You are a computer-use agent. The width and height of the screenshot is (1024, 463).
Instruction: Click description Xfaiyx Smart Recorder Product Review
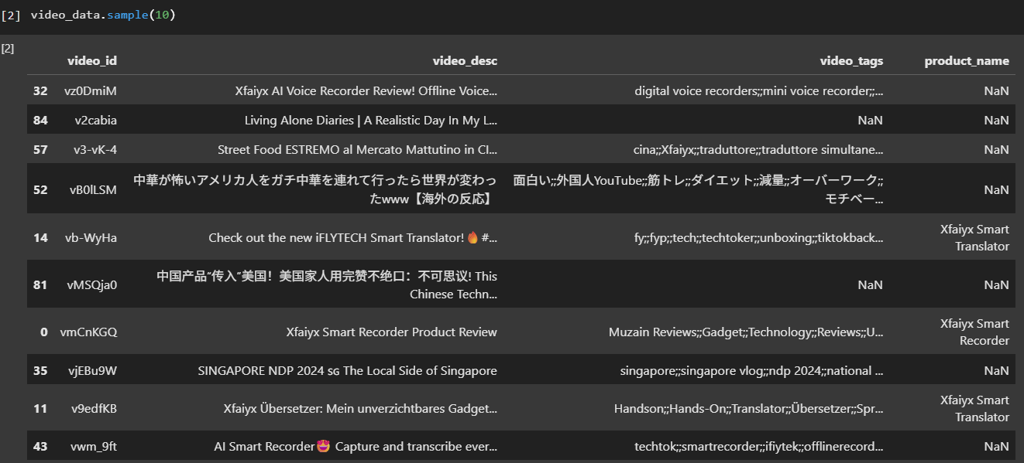click(392, 332)
